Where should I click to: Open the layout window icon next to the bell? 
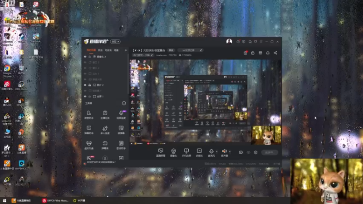[x=260, y=53]
